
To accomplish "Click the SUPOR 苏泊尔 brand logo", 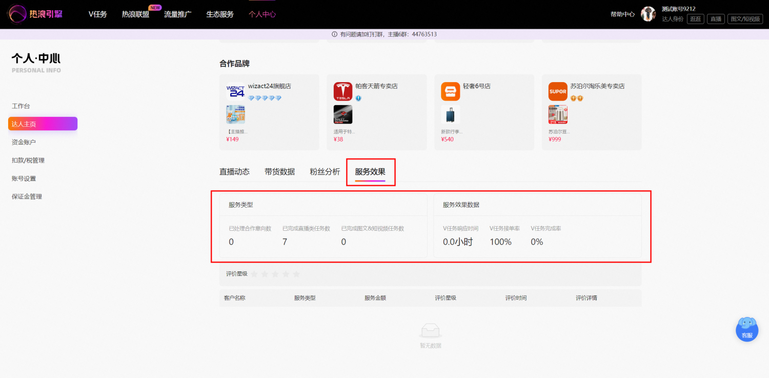I will point(558,91).
